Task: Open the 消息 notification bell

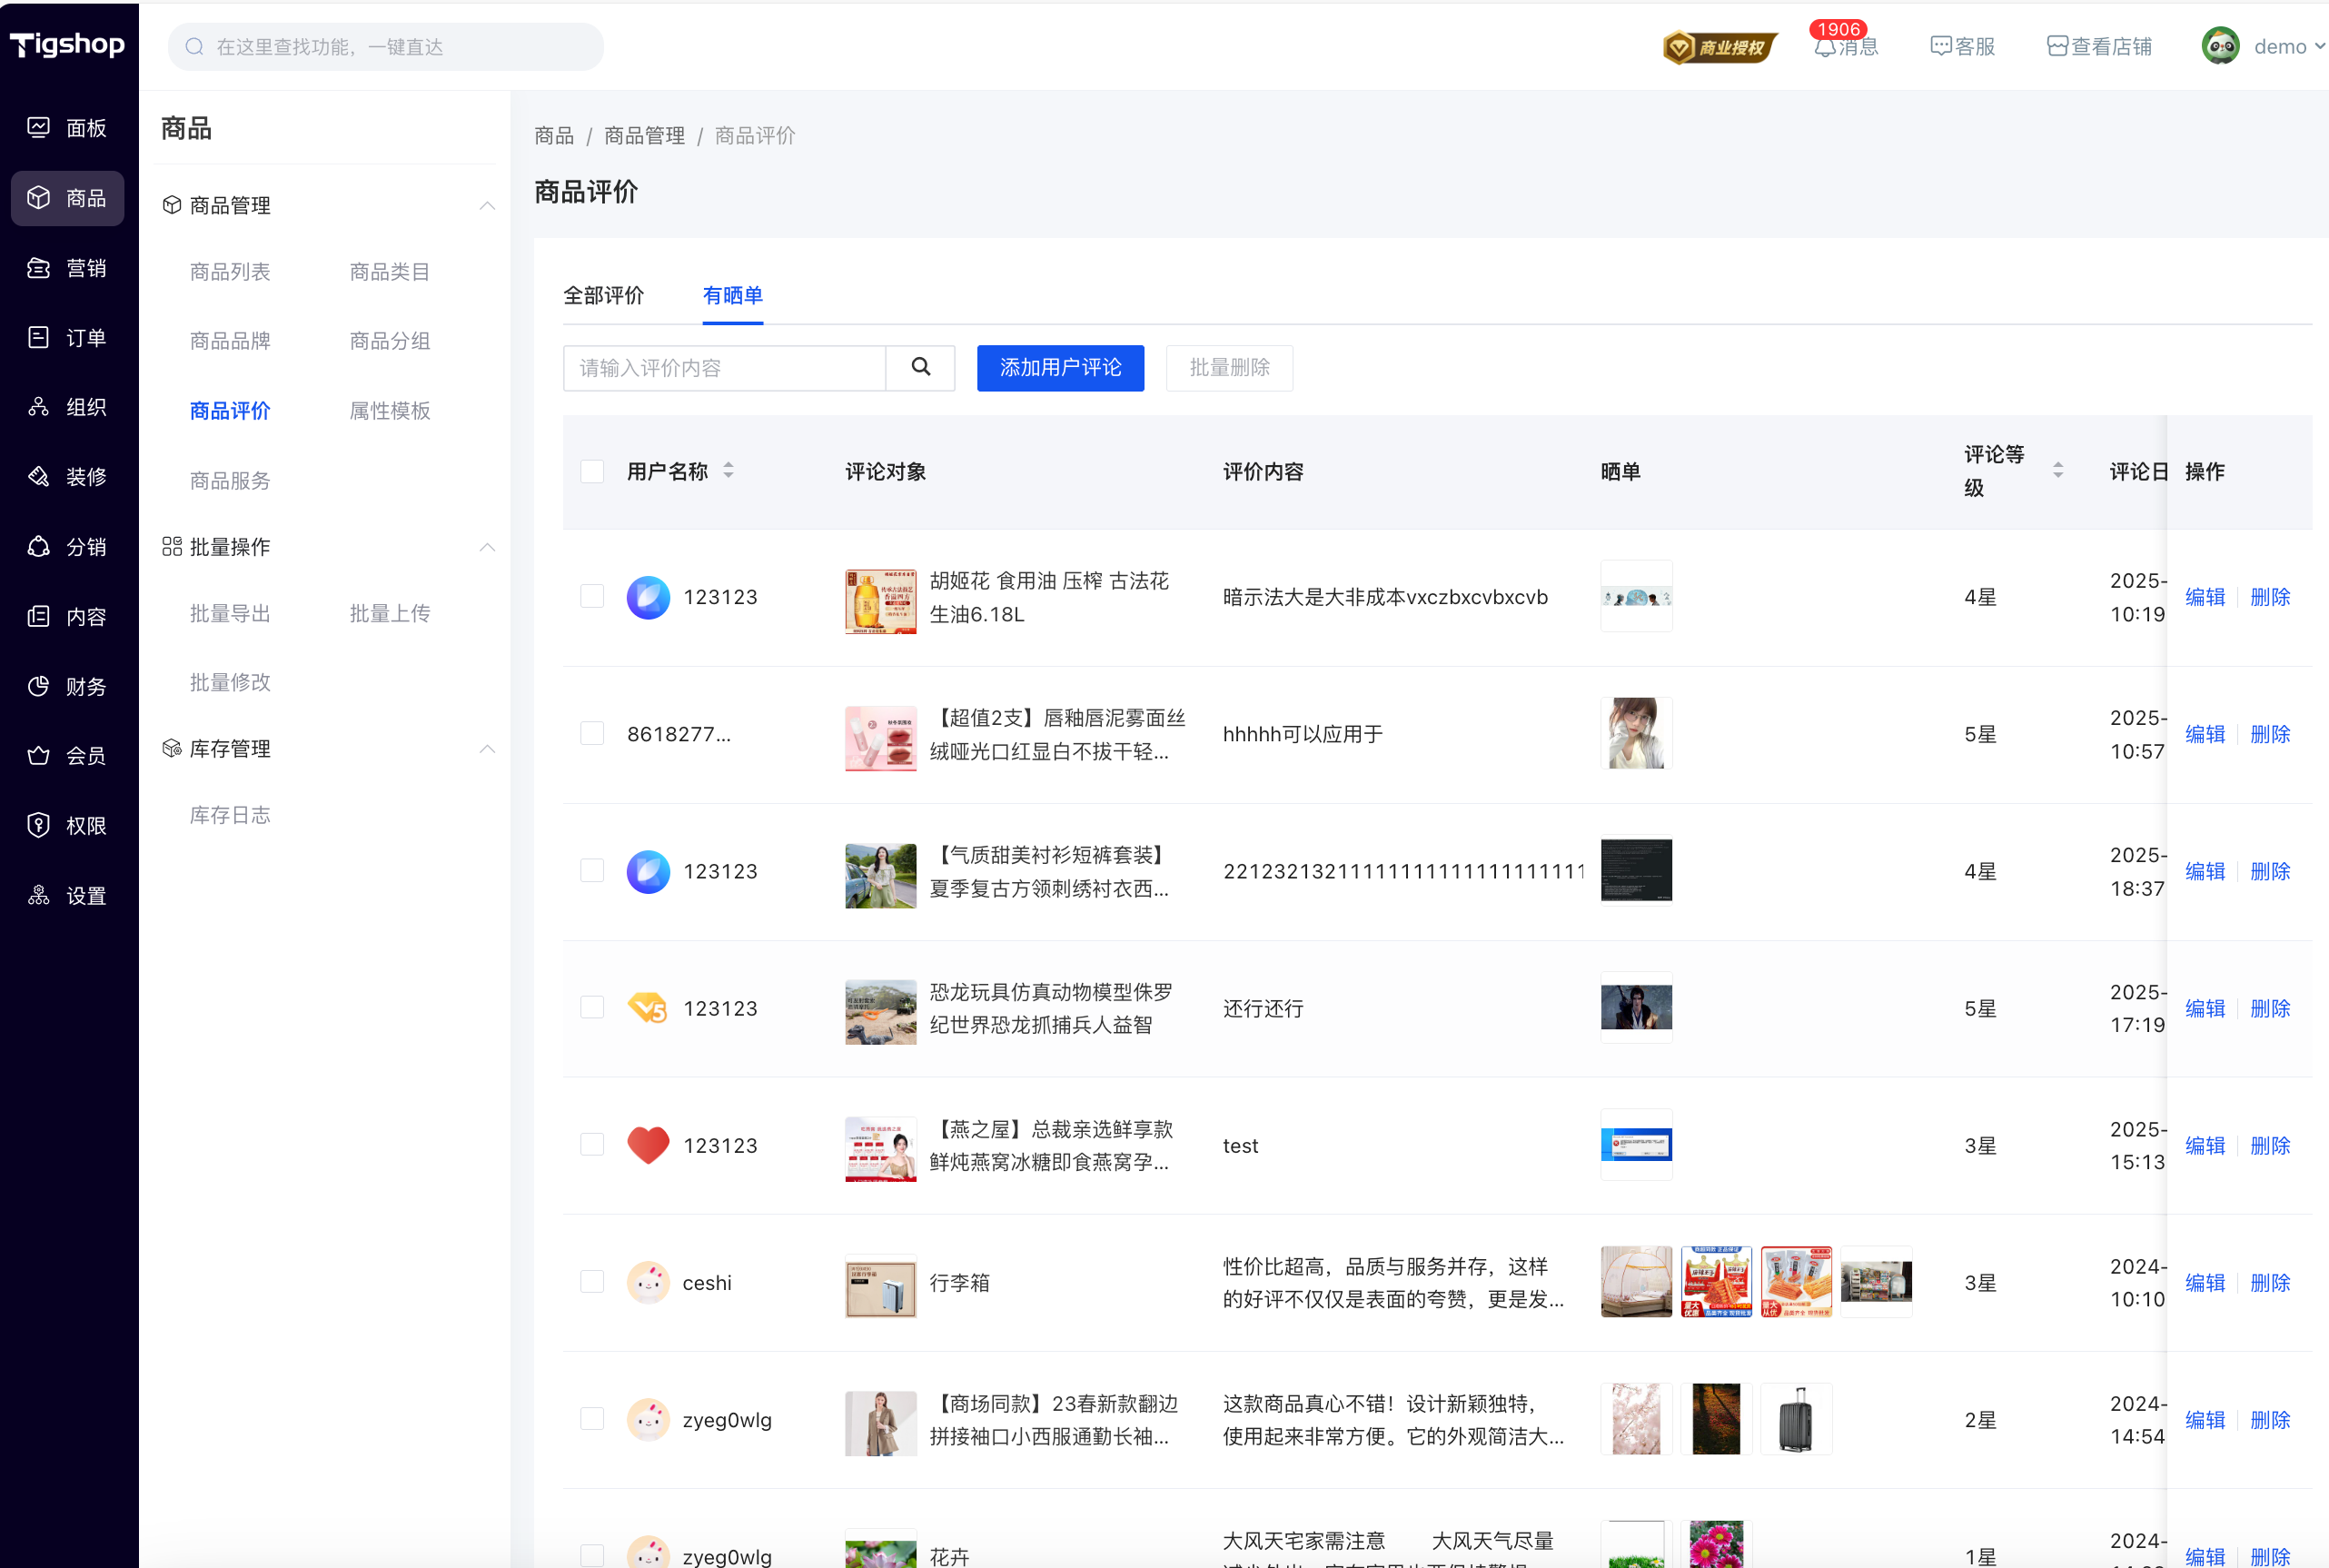Action: coord(1824,47)
